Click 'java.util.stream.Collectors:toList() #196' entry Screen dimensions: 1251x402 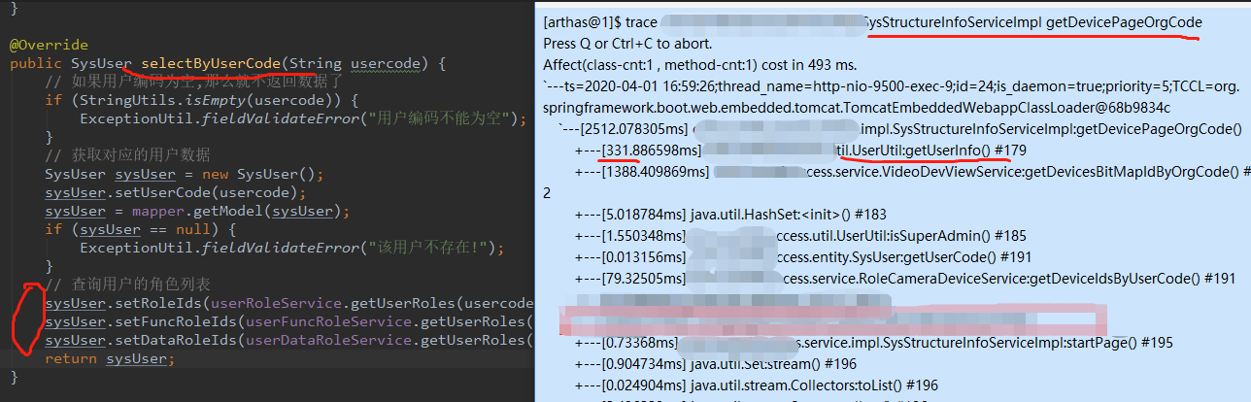pos(814,385)
